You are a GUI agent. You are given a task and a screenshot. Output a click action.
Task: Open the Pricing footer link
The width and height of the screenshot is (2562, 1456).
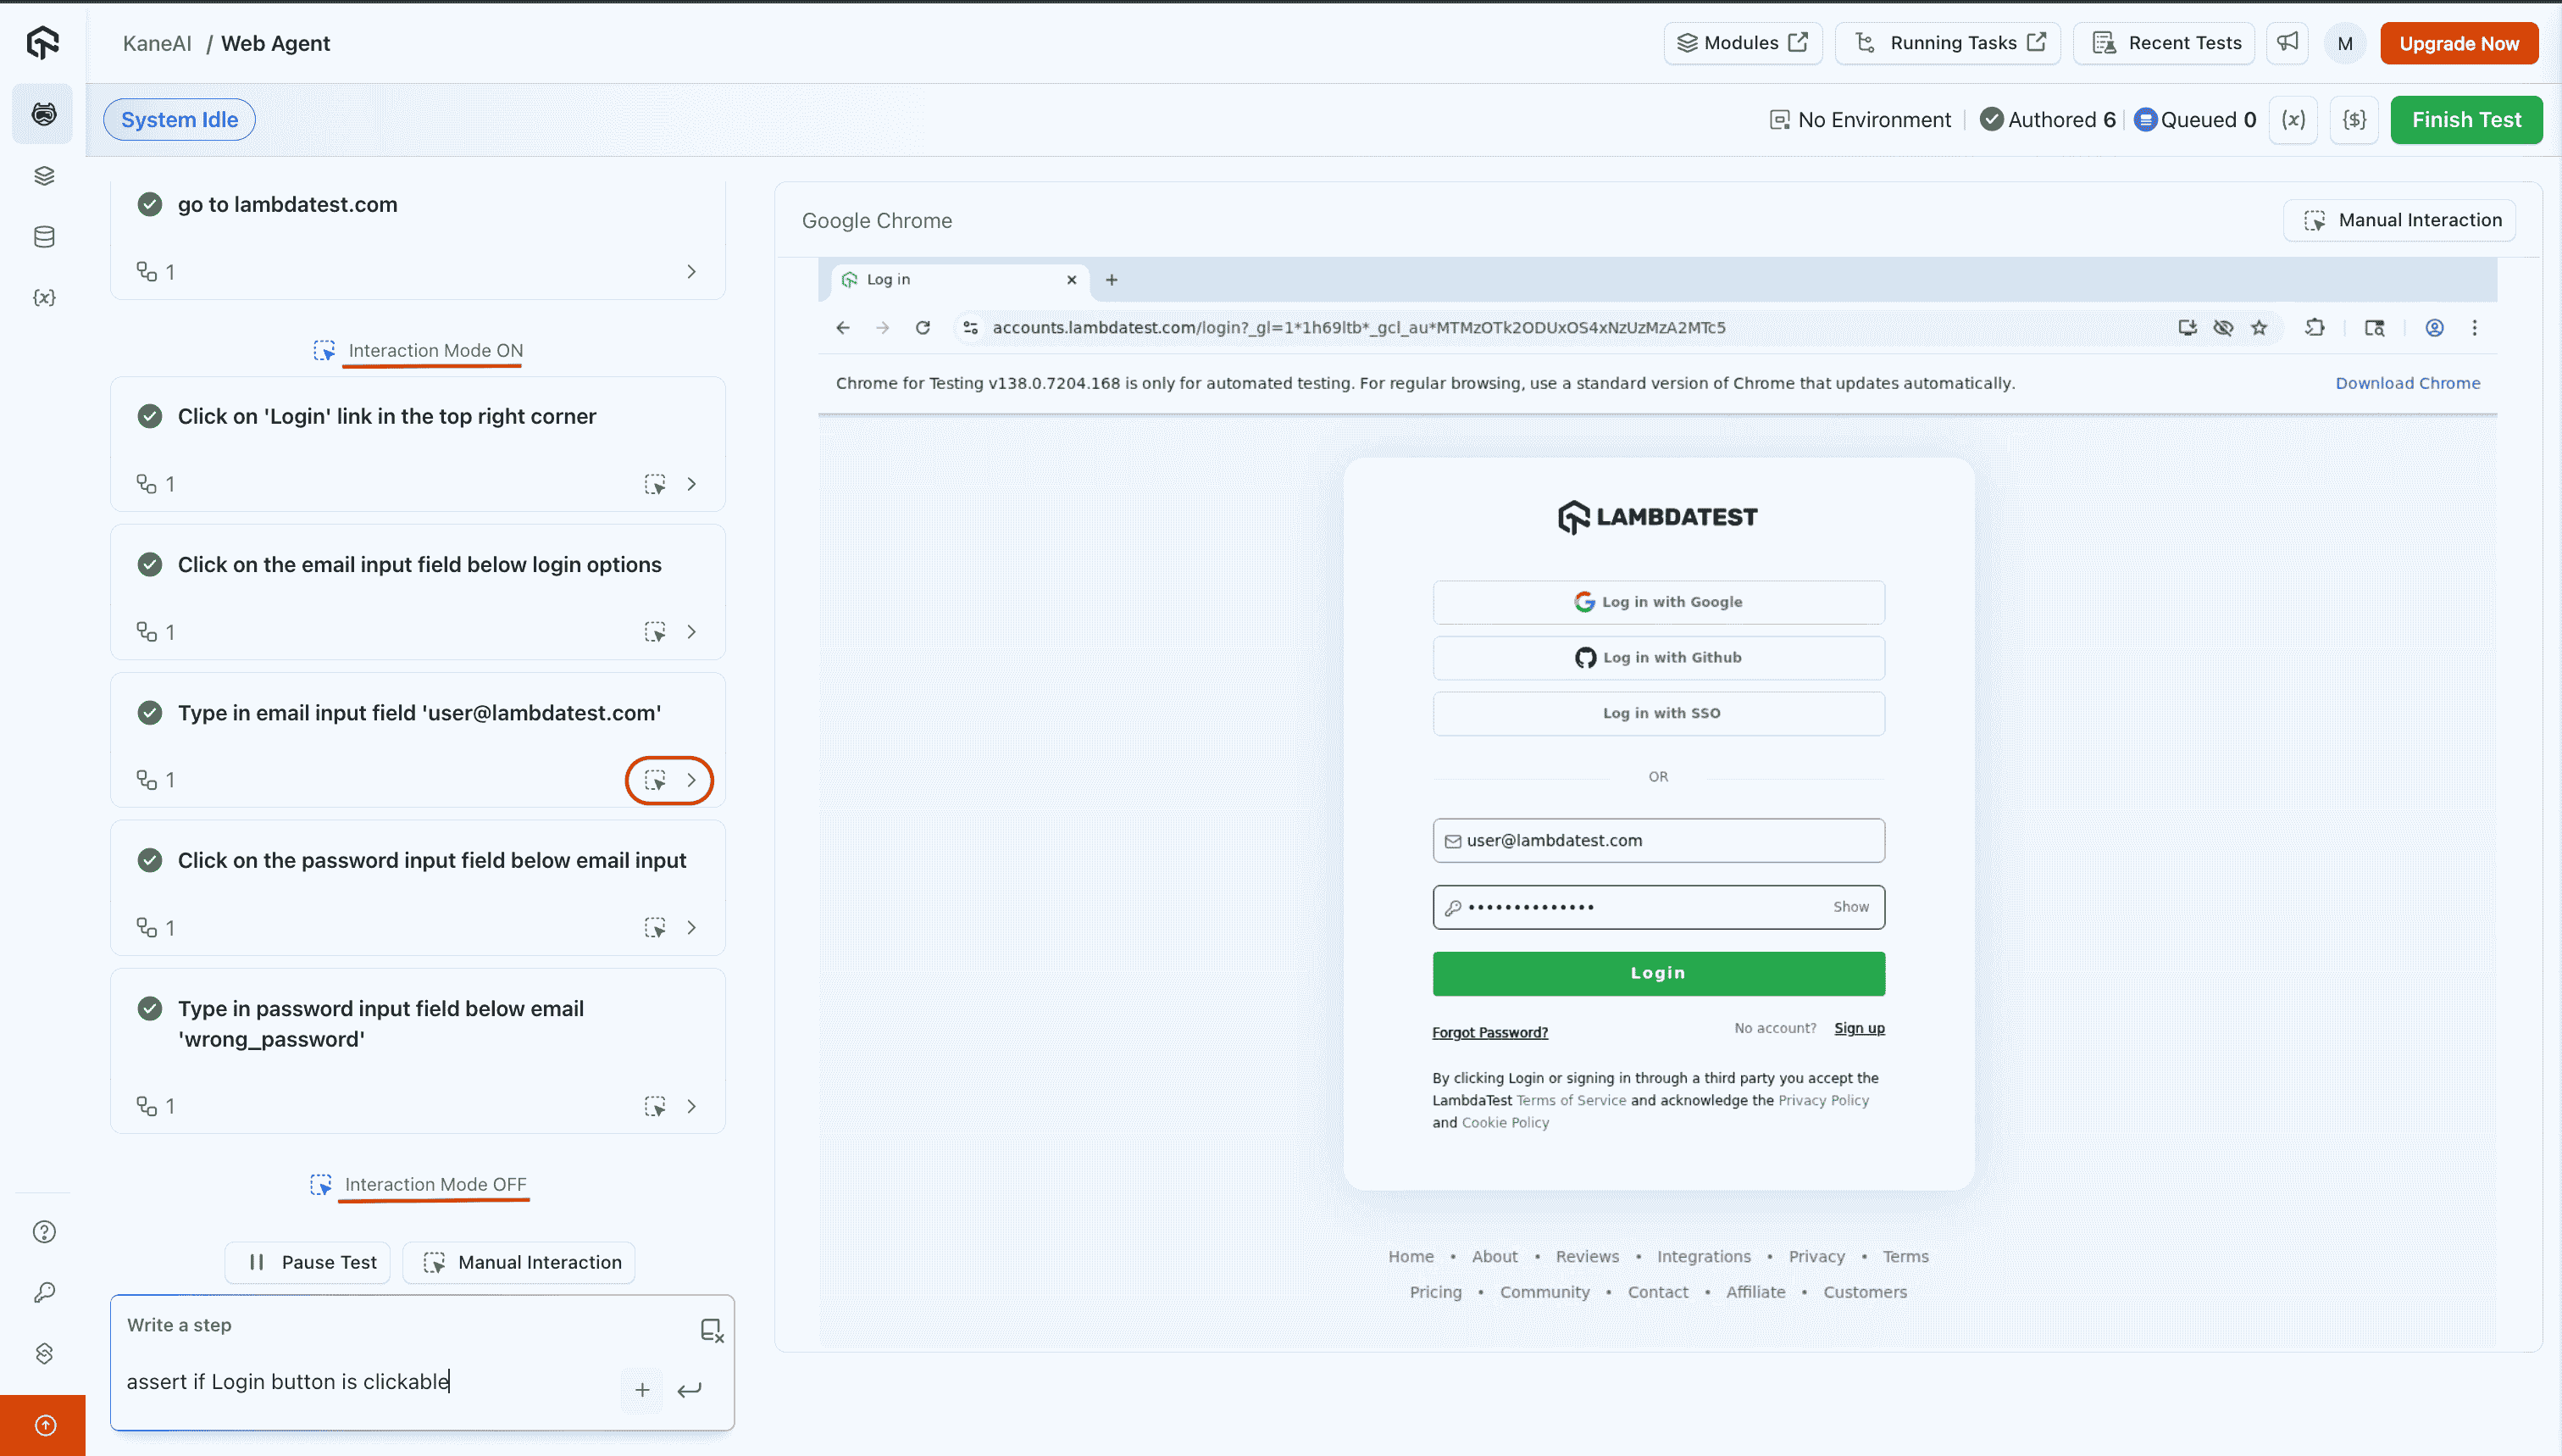pos(1435,1292)
